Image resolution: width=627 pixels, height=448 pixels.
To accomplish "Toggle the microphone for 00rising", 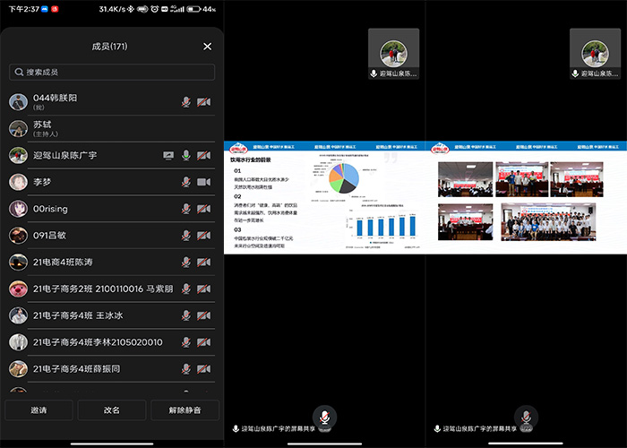I will click(185, 209).
